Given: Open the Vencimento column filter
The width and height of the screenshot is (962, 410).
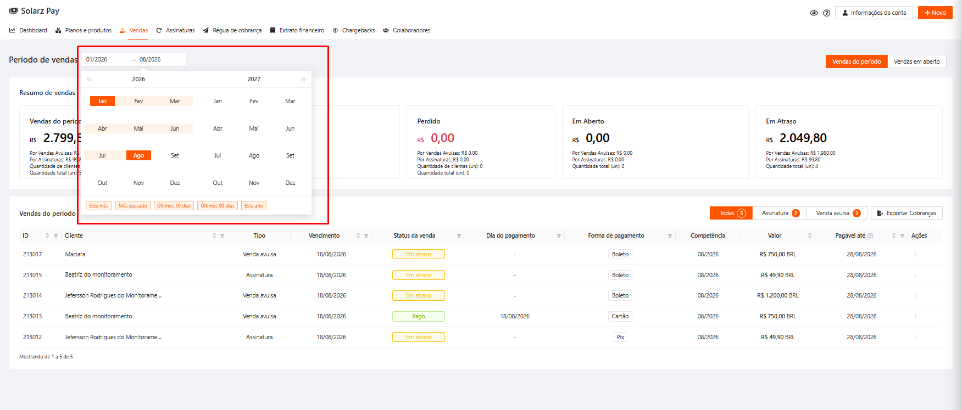Looking at the screenshot, I should click(x=366, y=235).
